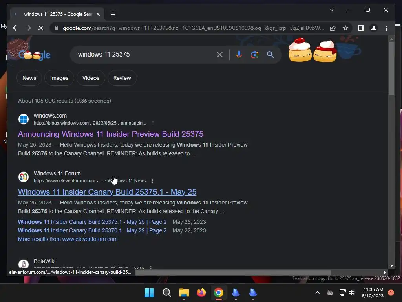Show hidden system tray icons
402x302 pixels.
(x=317, y=293)
